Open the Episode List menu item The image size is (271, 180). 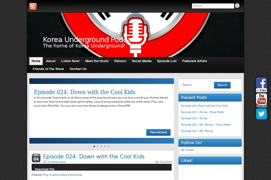point(167,61)
